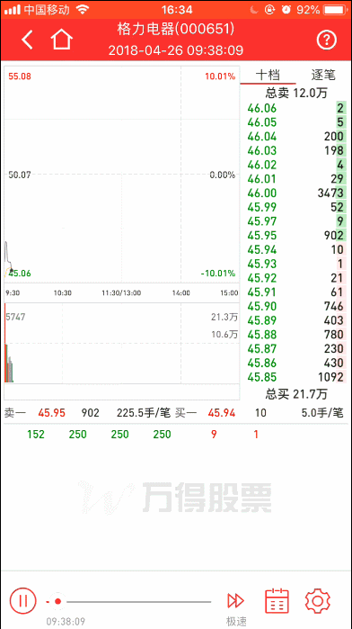Go to home via house icon
The height and width of the screenshot is (629, 352).
(62, 40)
